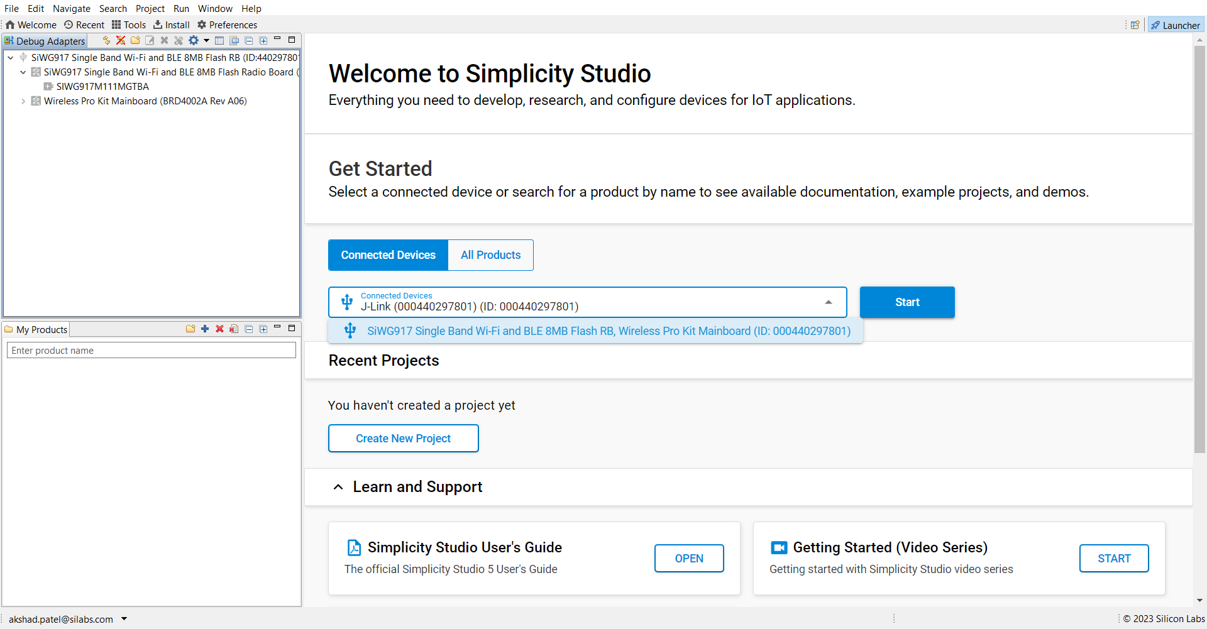Open the Recent toolbar item
Viewport: 1207px width, 629px height.
click(84, 25)
